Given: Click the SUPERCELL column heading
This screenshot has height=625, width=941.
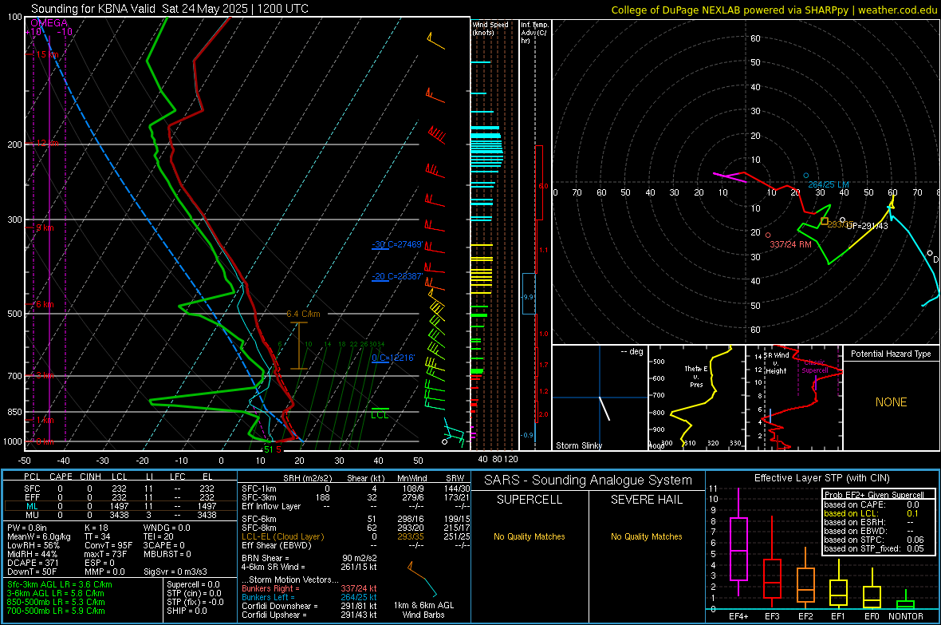Looking at the screenshot, I should 530,500.
